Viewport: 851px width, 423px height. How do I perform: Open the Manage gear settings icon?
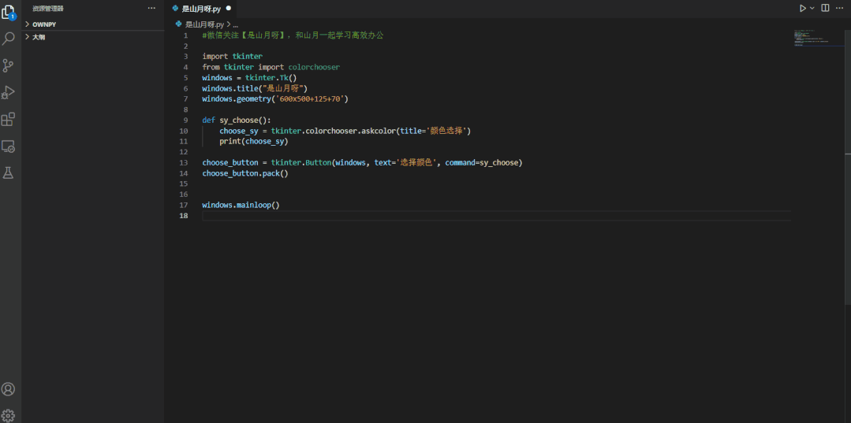point(8,415)
